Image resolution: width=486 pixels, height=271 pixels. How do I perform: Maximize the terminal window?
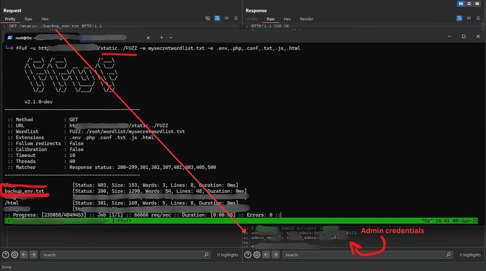tap(464, 36)
